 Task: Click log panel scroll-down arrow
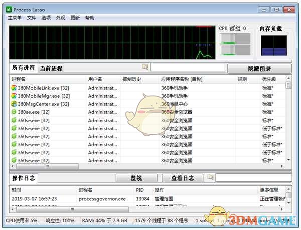289,203
